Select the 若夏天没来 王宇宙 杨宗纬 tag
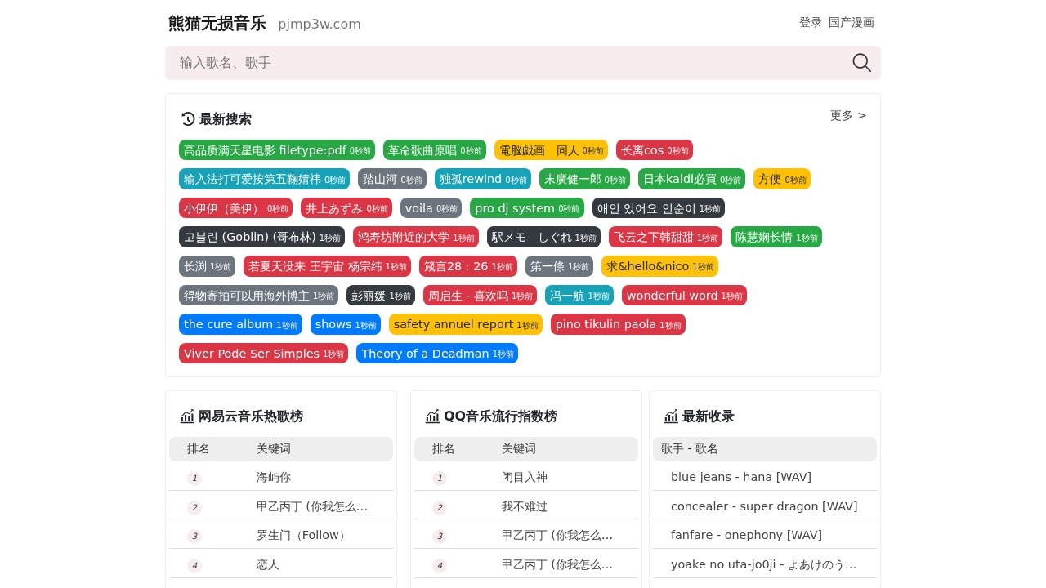Screen dimensions: 1046x588 click(327, 266)
